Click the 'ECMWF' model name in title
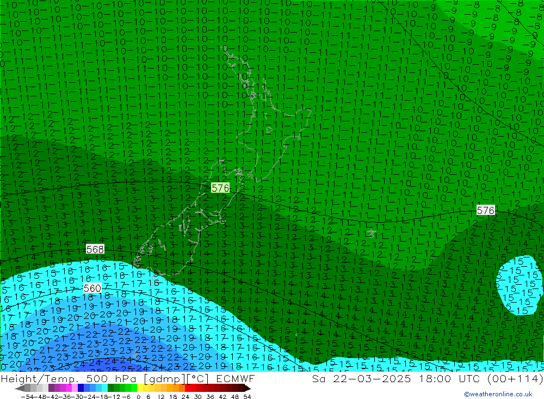This screenshot has width=544, height=399. click(236, 378)
